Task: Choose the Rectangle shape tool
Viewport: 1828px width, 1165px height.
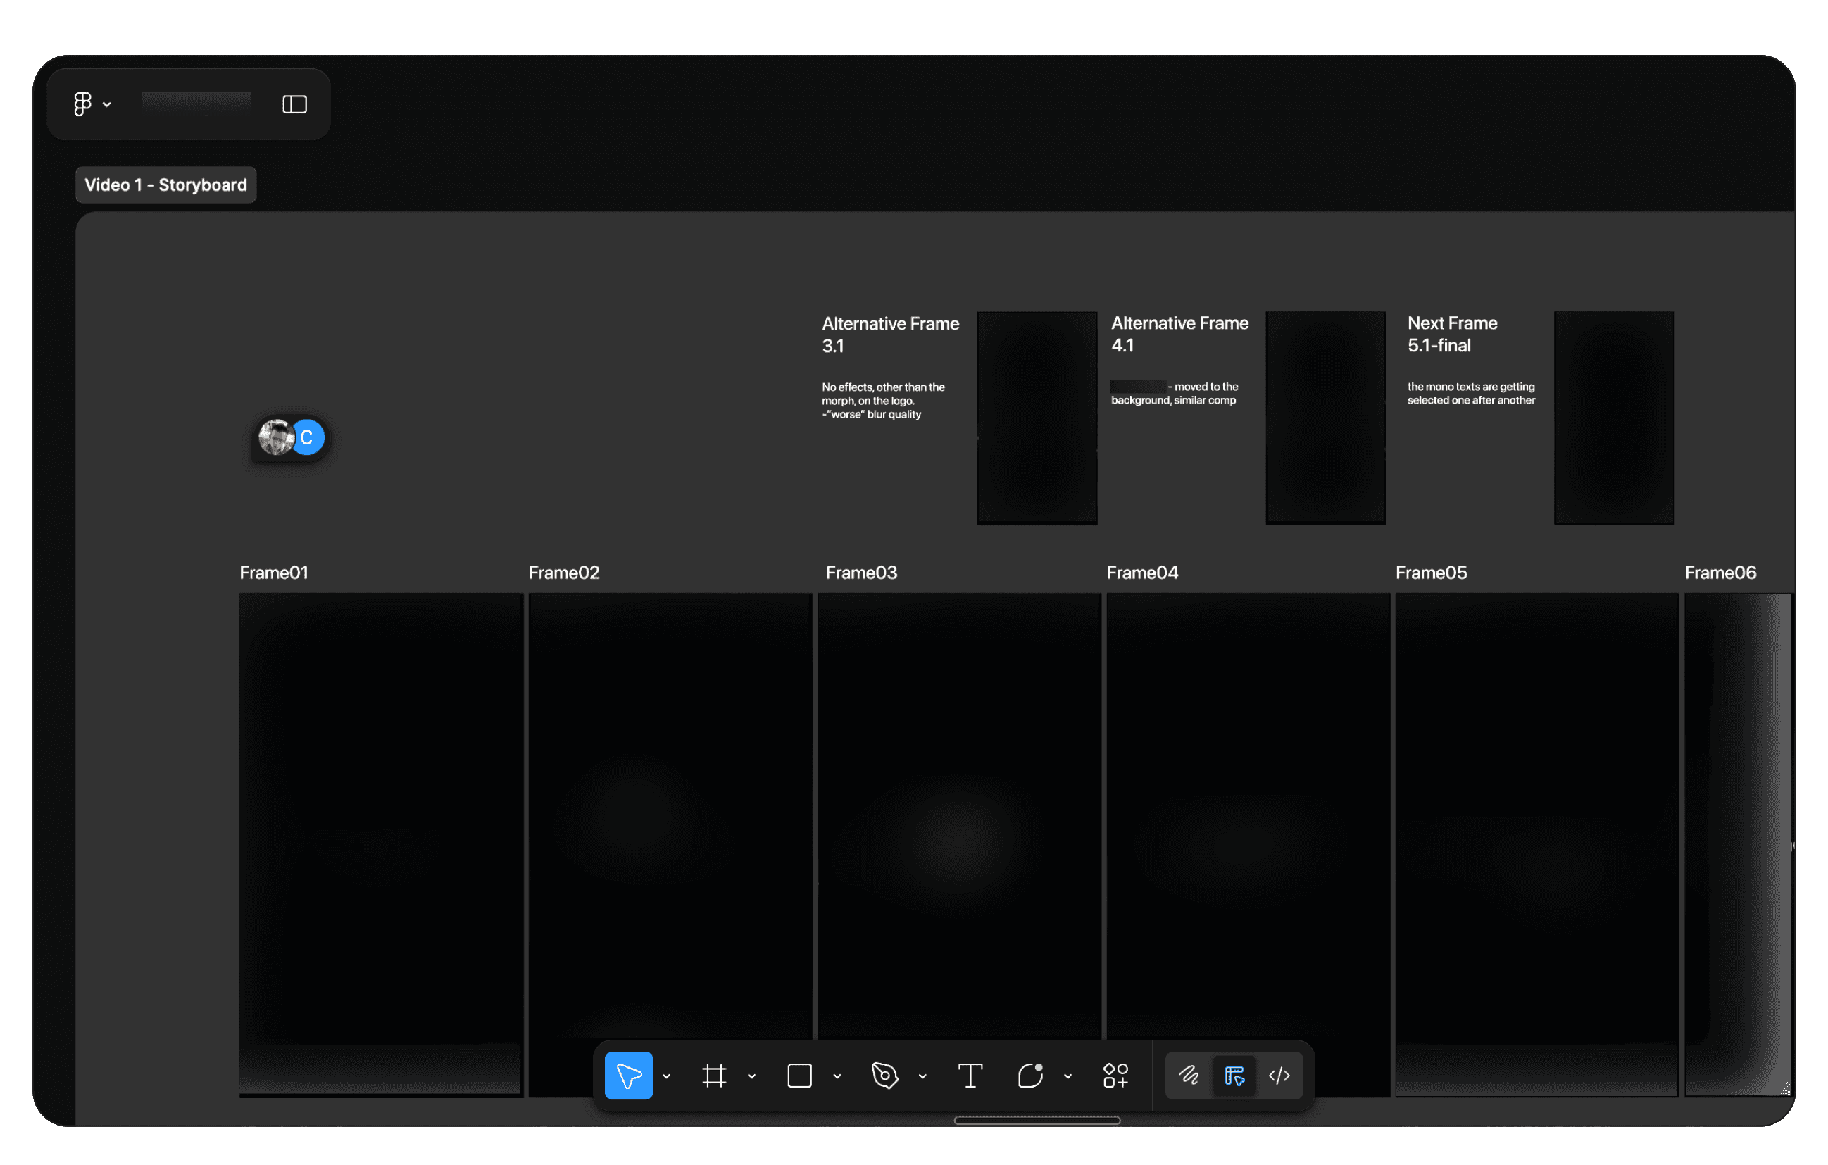Action: (x=799, y=1076)
